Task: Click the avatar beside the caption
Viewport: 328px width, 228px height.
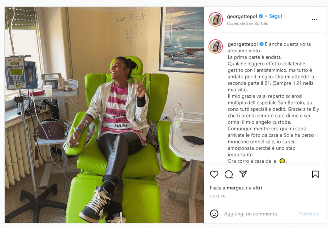Action: pos(215,47)
